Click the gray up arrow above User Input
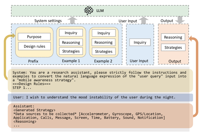Image resolution: width=209 pixels, height=137 pixels. (144, 20)
